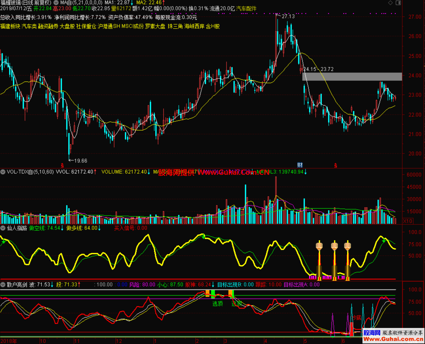Click the diamond icon at top right
Viewport: 425px width, 344px height.
pyautogui.click(x=390, y=3)
